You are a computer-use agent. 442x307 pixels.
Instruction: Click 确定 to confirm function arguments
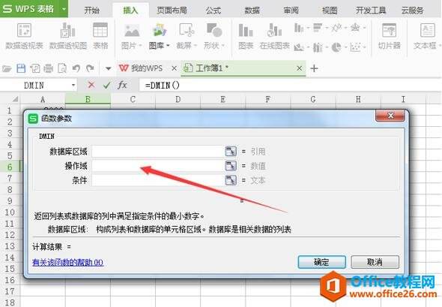coord(321,262)
